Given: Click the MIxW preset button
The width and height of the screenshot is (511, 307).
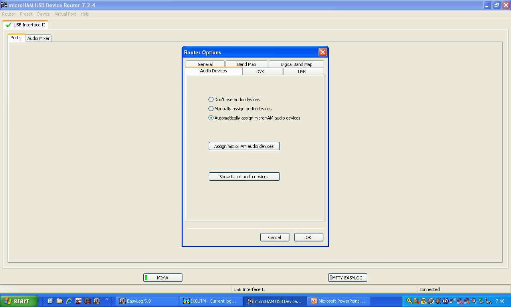Looking at the screenshot, I should point(163,277).
